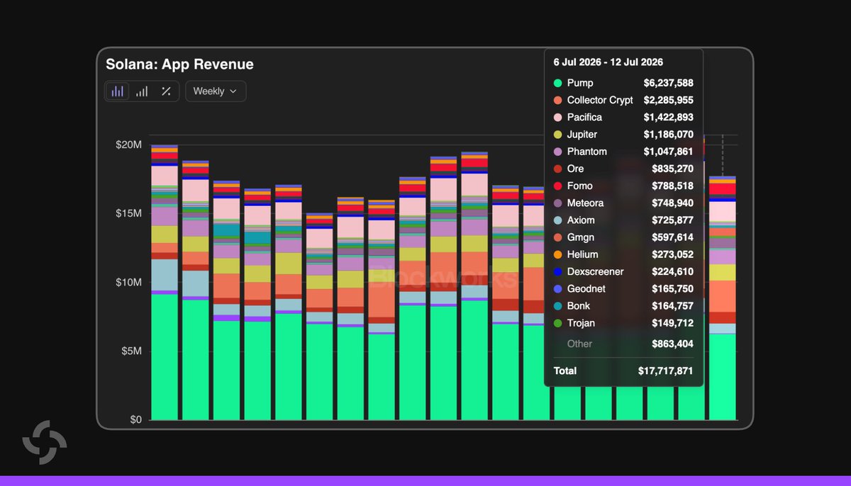Select the Other value $863,404
Image resolution: width=851 pixels, height=486 pixels.
673,344
